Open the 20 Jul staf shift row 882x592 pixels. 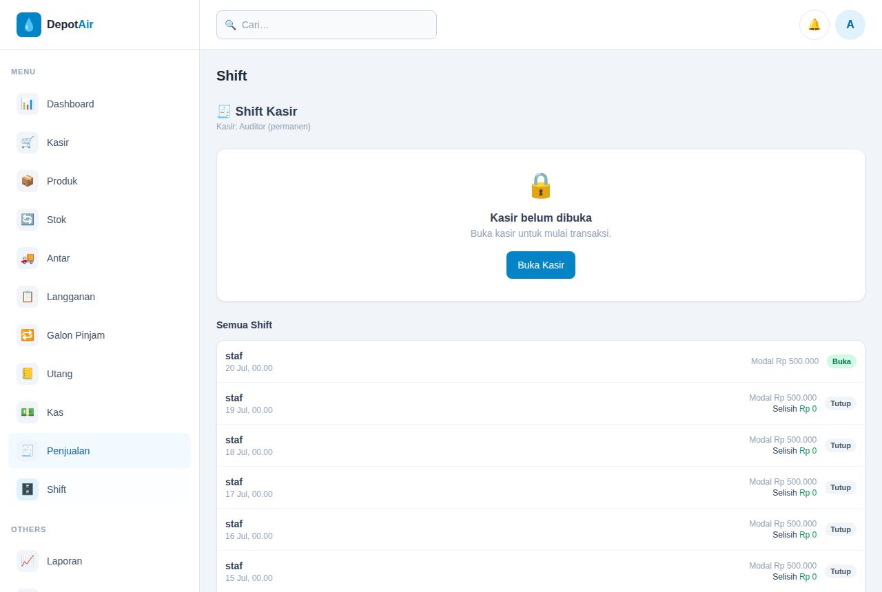click(541, 361)
